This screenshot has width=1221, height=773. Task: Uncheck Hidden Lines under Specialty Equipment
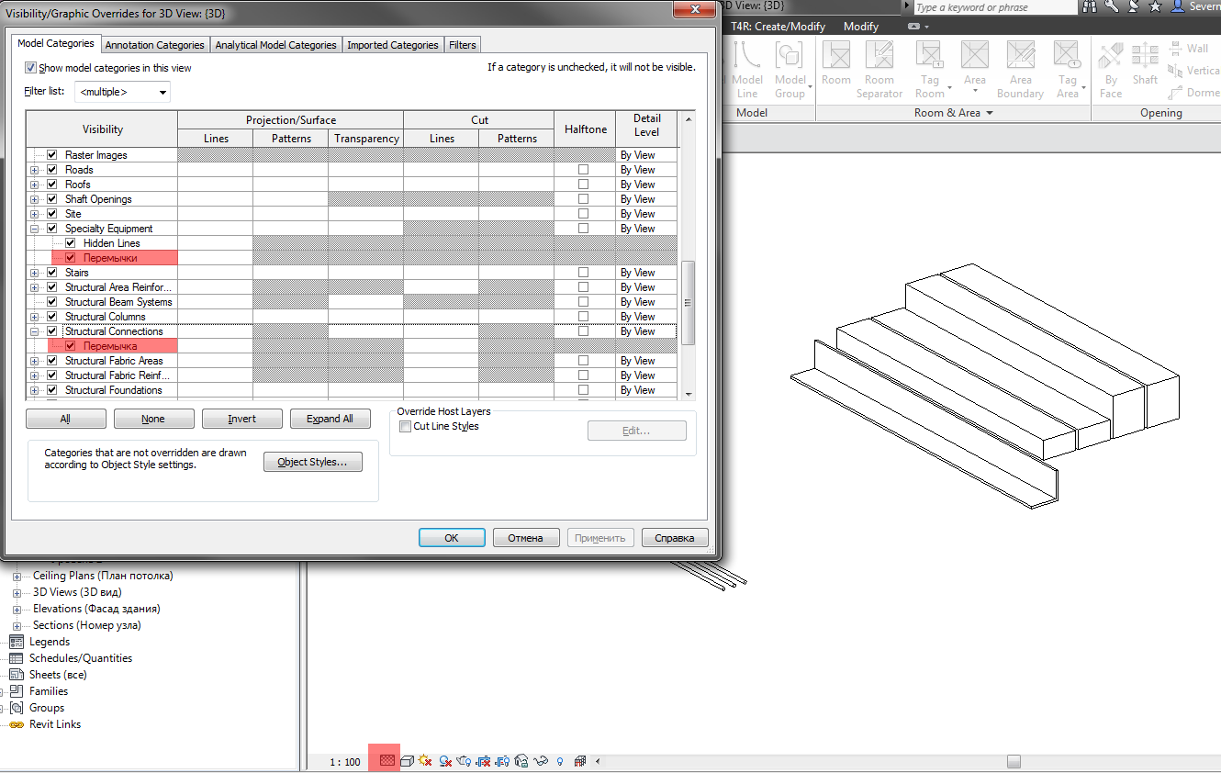click(x=71, y=243)
